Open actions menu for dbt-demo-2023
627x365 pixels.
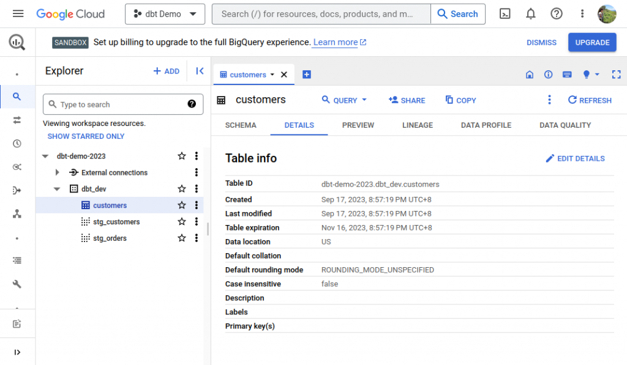coord(197,156)
